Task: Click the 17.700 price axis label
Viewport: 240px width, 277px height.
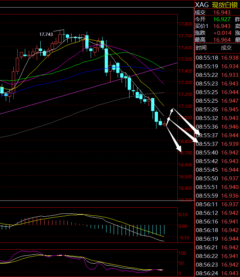Action: (x=185, y=36)
